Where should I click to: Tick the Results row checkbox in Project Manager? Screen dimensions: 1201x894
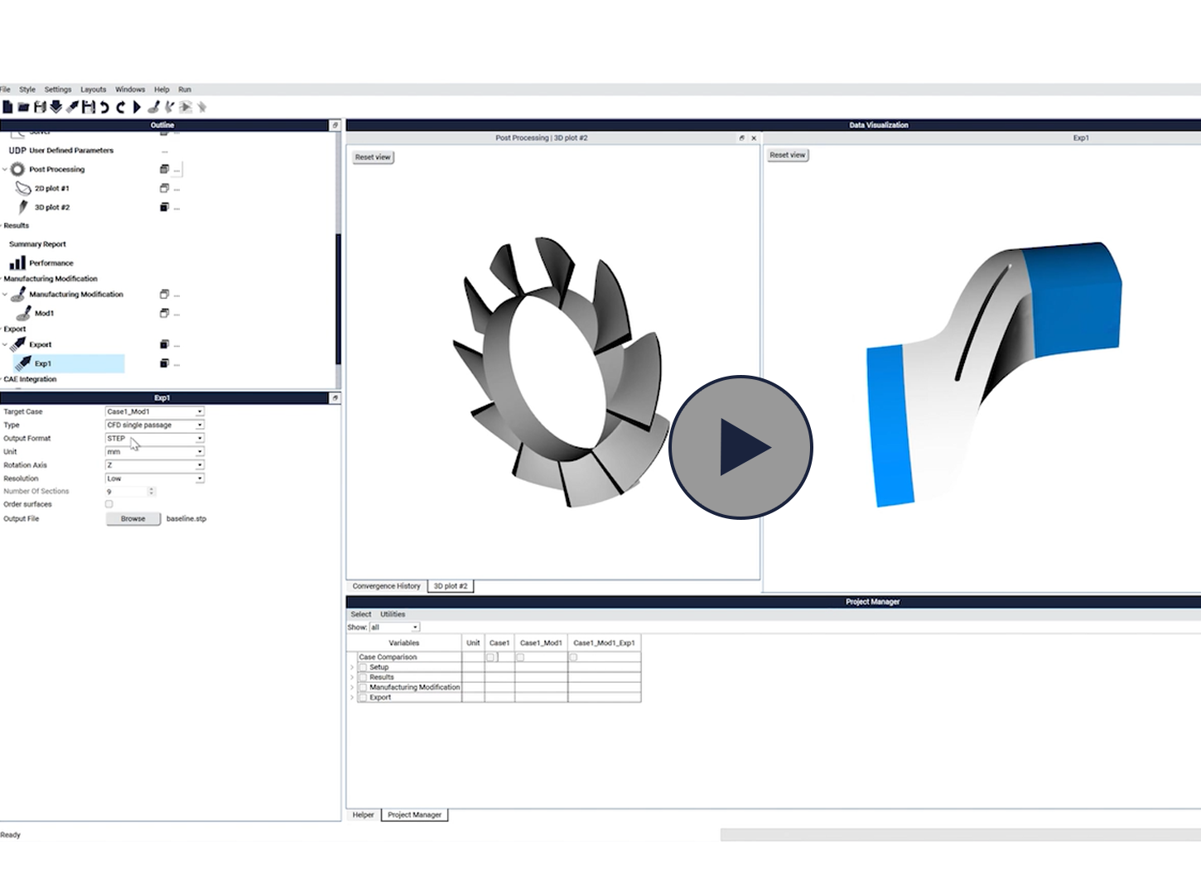click(x=363, y=677)
